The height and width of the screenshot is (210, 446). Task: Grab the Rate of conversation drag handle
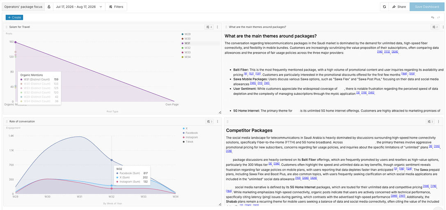(x=7, y=122)
